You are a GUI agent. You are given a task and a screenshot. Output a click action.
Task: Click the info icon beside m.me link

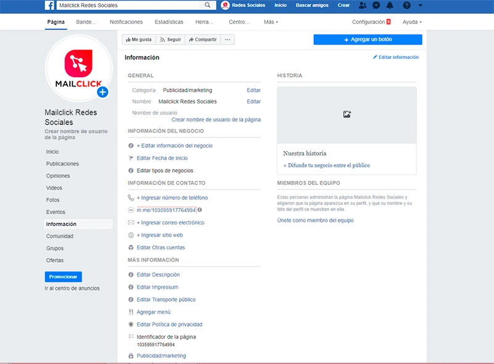click(200, 210)
